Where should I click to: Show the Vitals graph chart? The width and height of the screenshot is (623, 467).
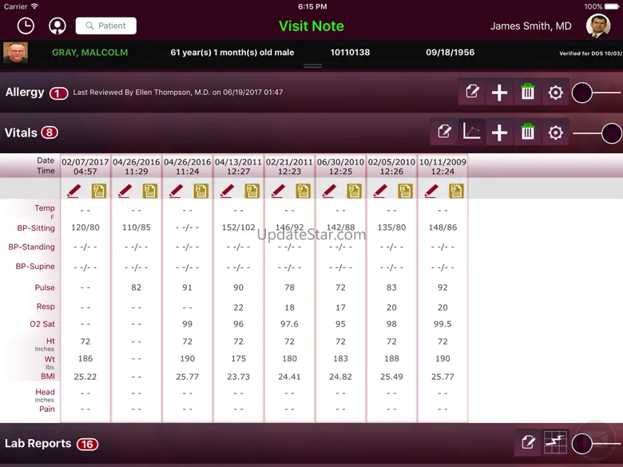click(x=471, y=133)
